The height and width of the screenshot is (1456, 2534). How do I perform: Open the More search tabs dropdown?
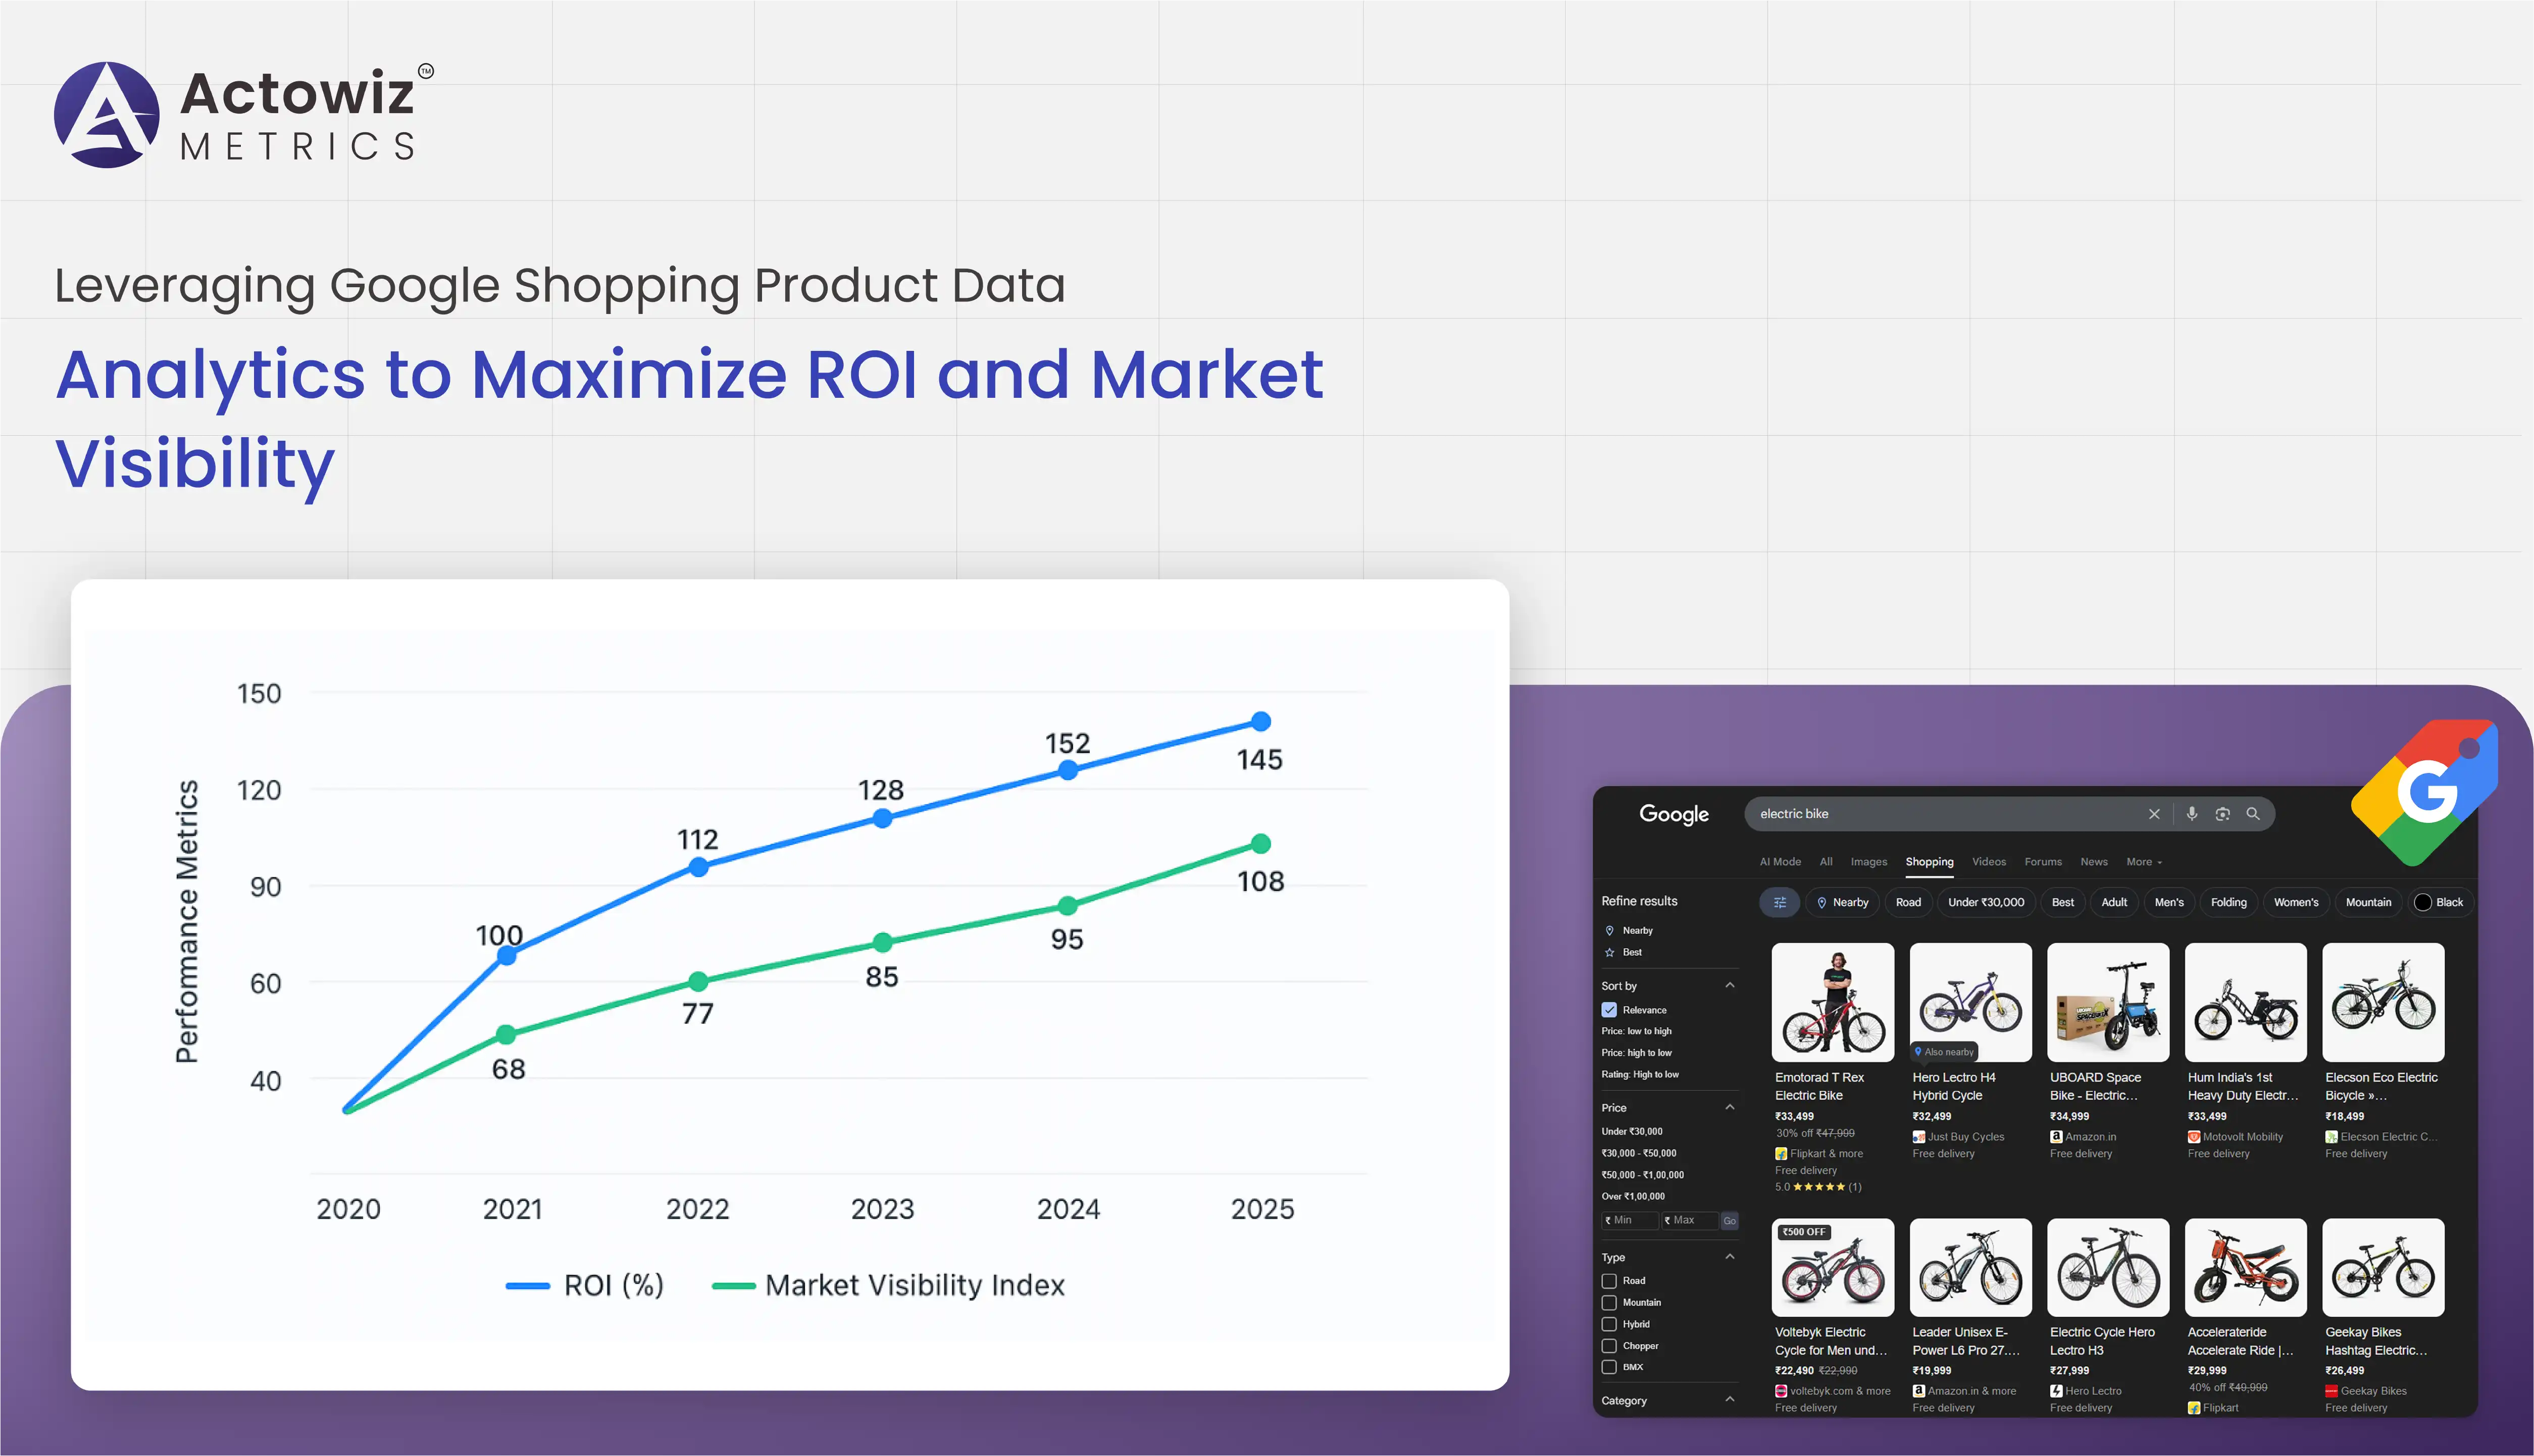point(2143,862)
